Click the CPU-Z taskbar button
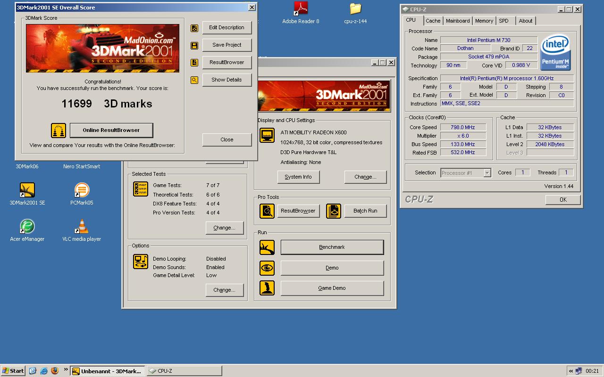The image size is (604, 377). (185, 371)
